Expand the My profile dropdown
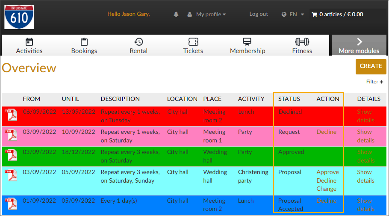The image size is (389, 216). (x=206, y=15)
